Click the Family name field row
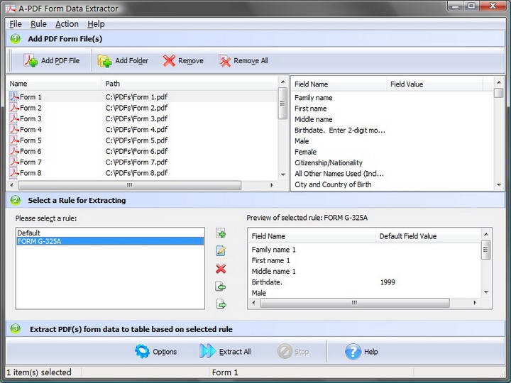This screenshot has width=511, height=383. click(392, 98)
